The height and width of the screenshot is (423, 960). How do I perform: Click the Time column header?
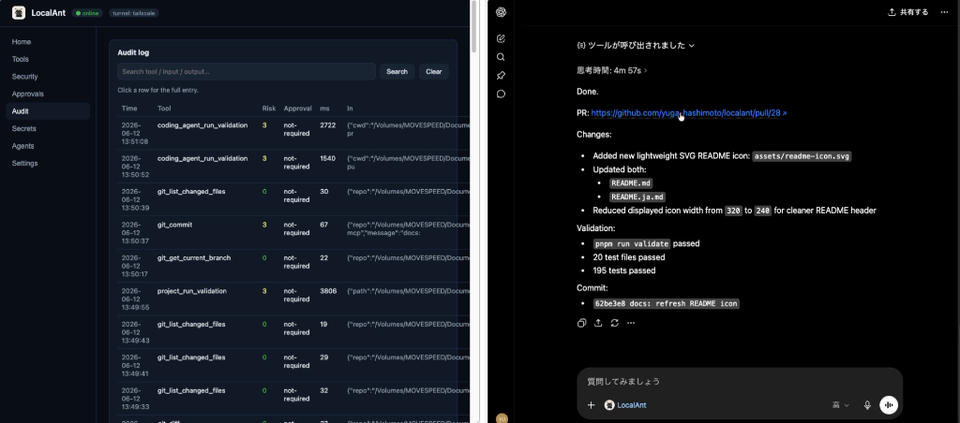coord(129,109)
